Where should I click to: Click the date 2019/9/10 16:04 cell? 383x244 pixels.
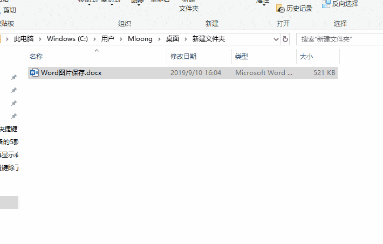(196, 73)
